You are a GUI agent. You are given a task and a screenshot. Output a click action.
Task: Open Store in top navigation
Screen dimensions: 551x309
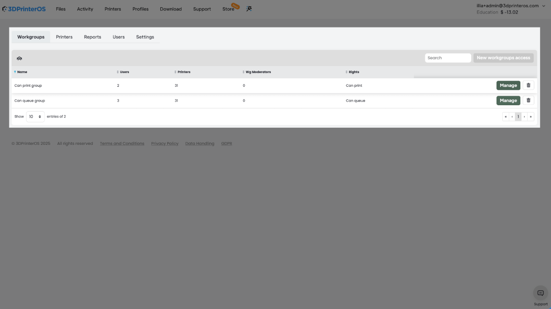coord(228,9)
